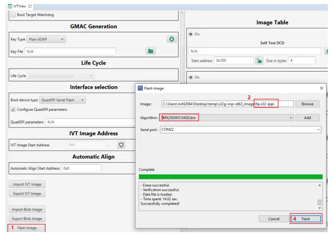Click the 'Verification successful.' log line
The width and height of the screenshot is (333, 235).
(160, 190)
